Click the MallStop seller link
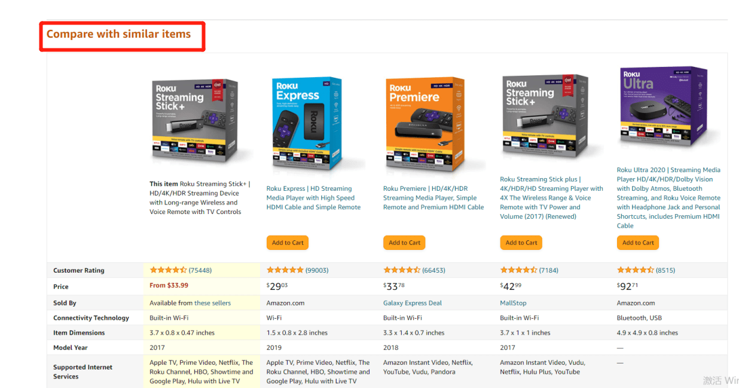This screenshot has height=388, width=739. 513,303
